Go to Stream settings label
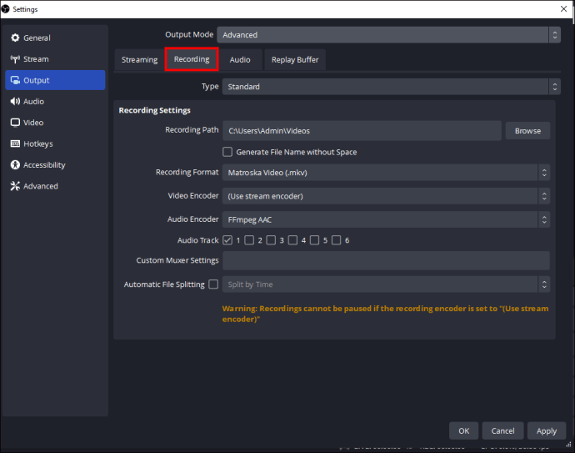This screenshot has width=575, height=453. pos(36,59)
